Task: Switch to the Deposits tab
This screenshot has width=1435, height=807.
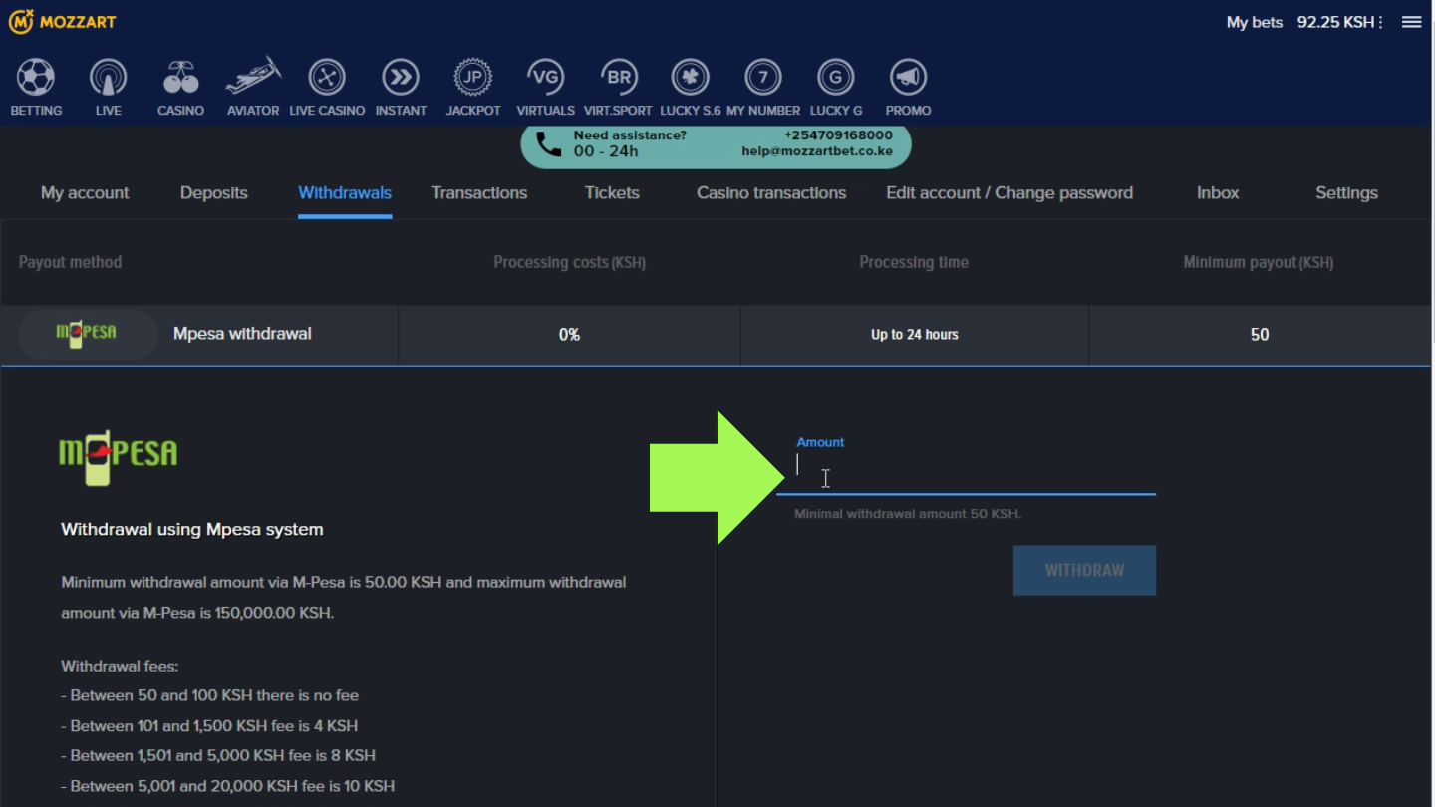Action: (x=213, y=193)
